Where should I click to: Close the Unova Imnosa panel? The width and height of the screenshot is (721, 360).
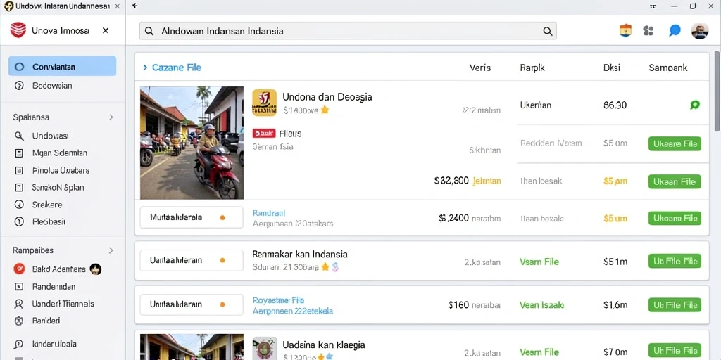(x=106, y=30)
